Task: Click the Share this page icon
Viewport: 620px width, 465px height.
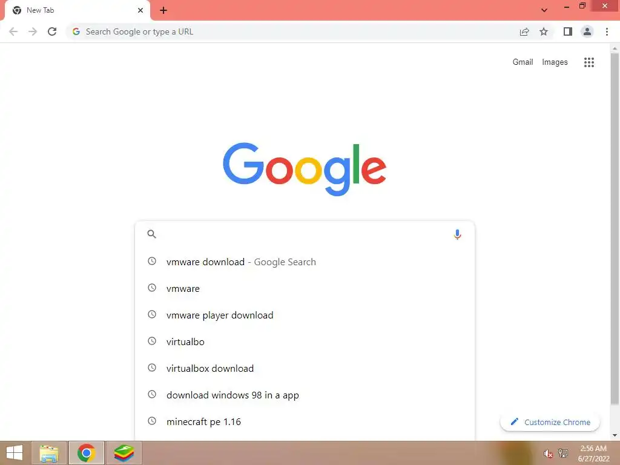Action: click(524, 31)
